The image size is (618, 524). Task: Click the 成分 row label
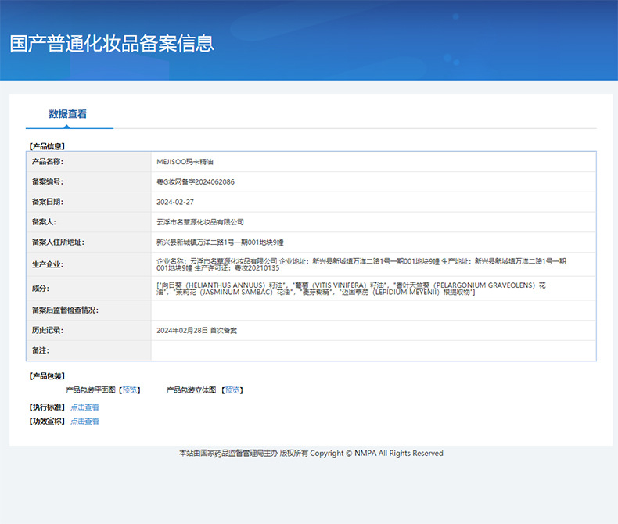point(41,289)
